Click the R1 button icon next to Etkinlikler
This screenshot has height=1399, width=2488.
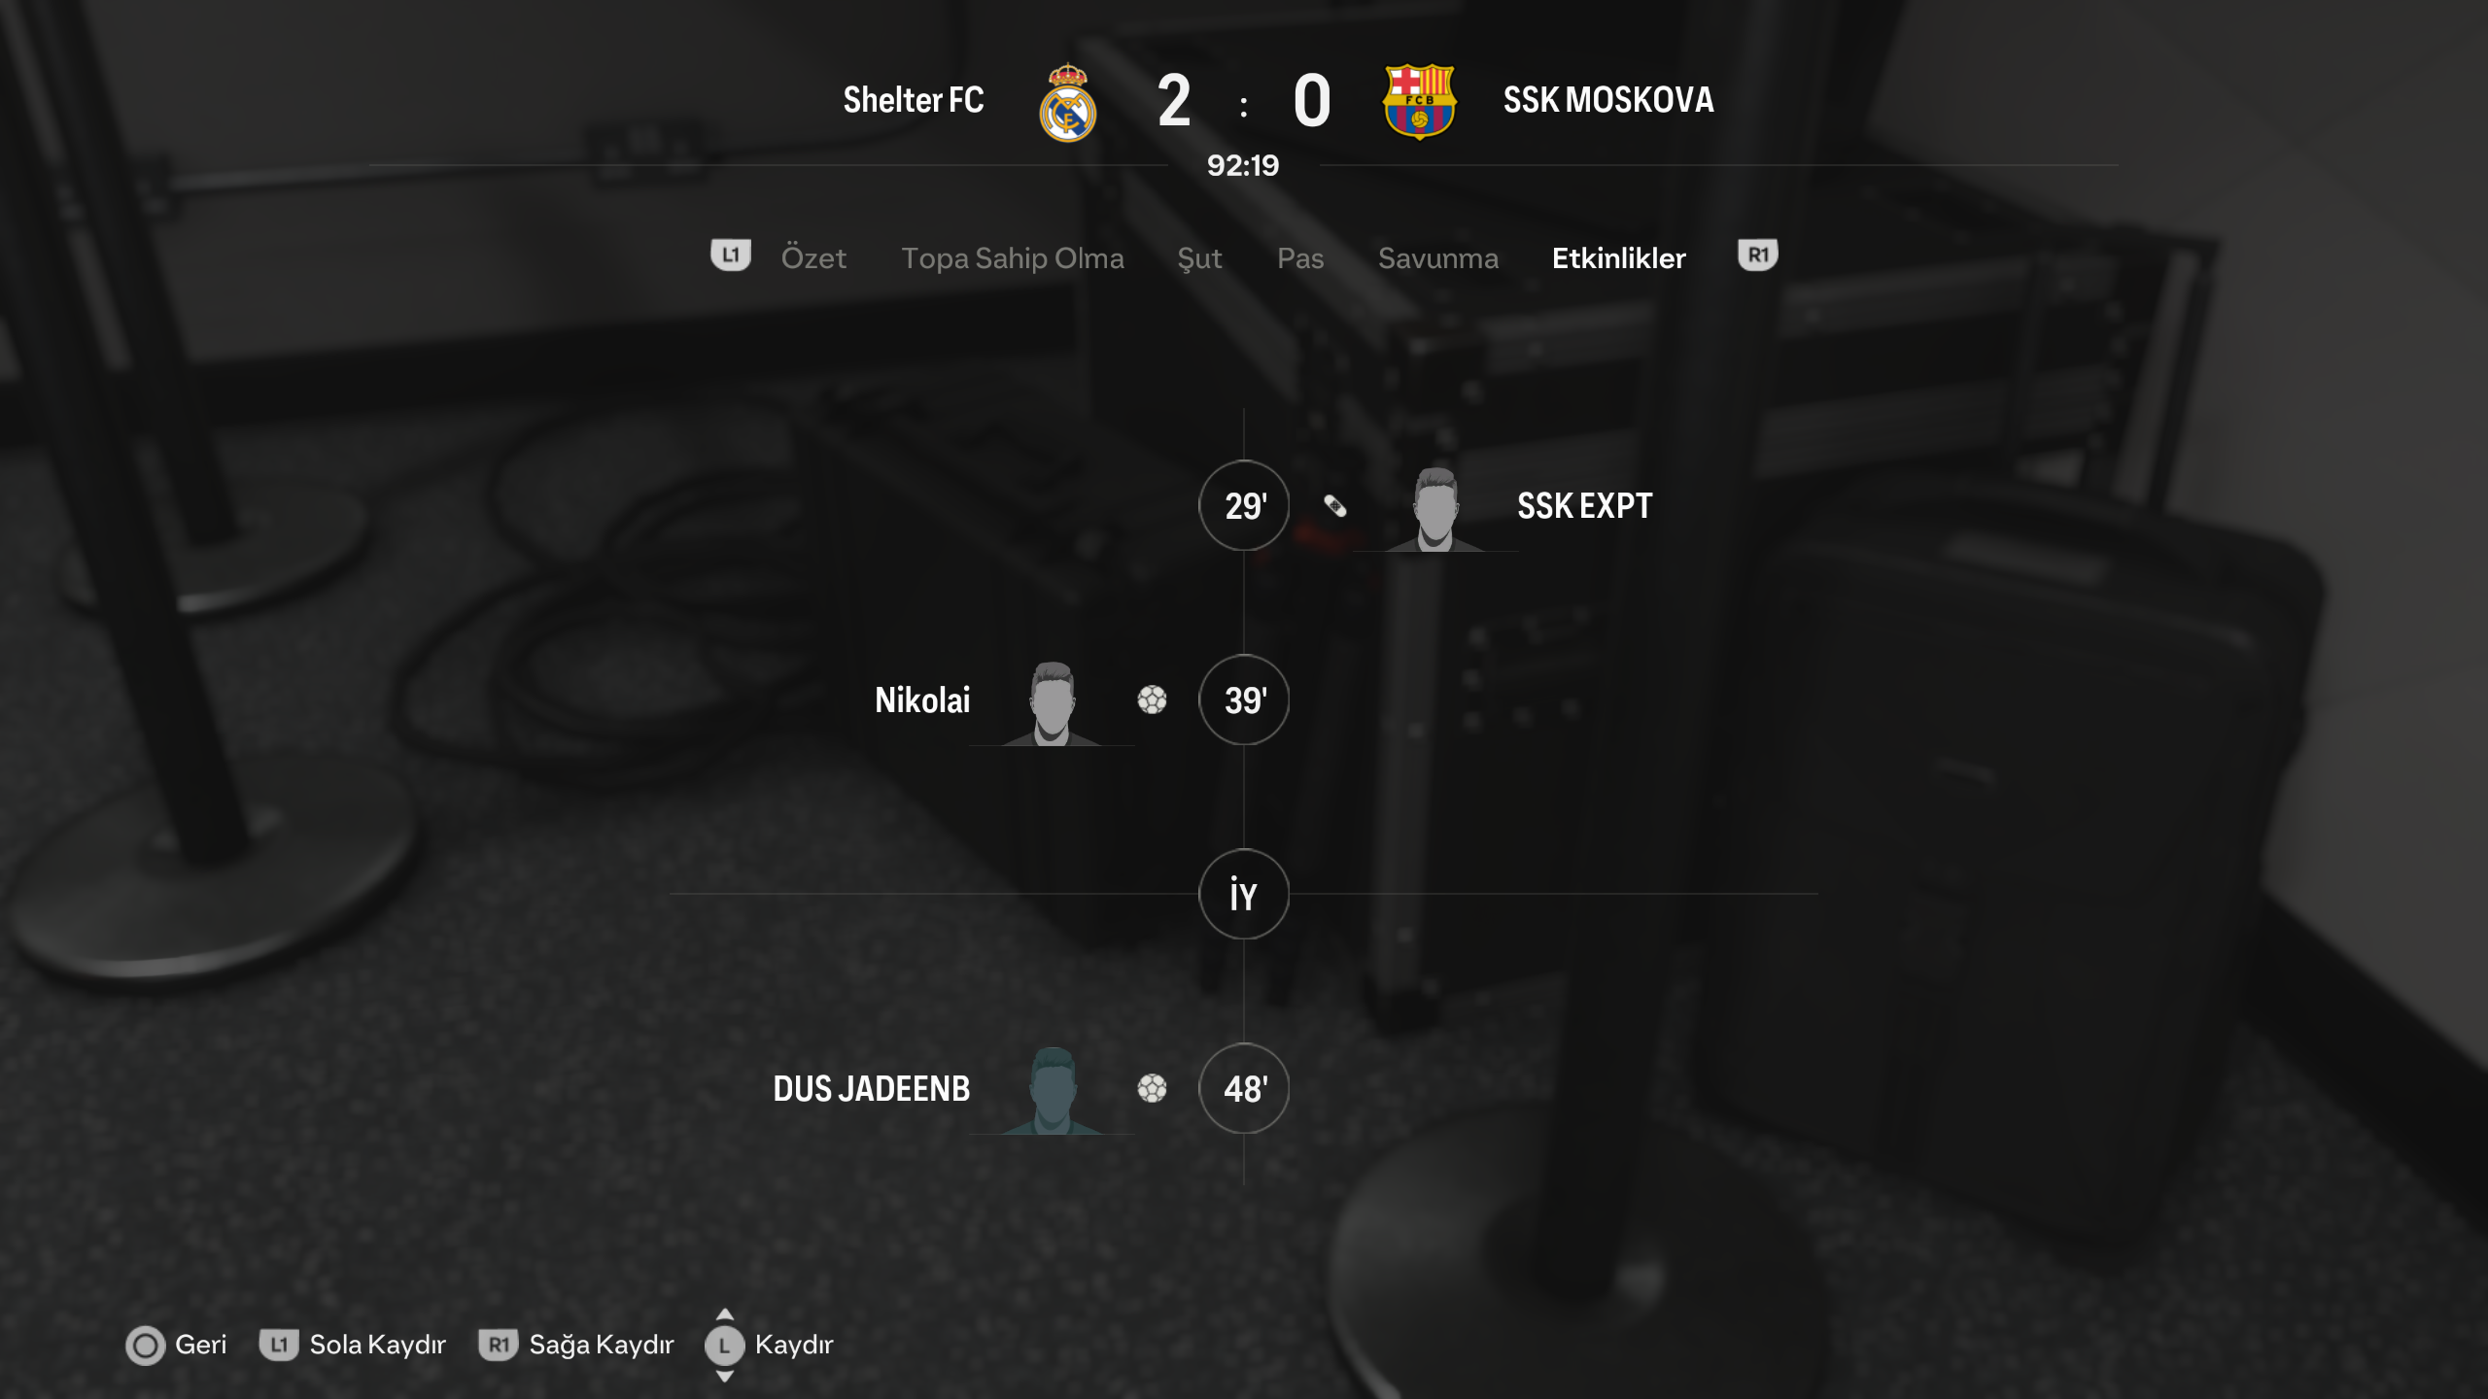coord(1757,256)
